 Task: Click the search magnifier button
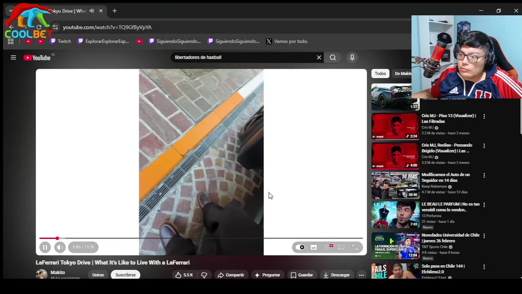tap(333, 58)
